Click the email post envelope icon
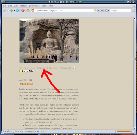Viewport: 137px width, 135px height. pos(75,68)
